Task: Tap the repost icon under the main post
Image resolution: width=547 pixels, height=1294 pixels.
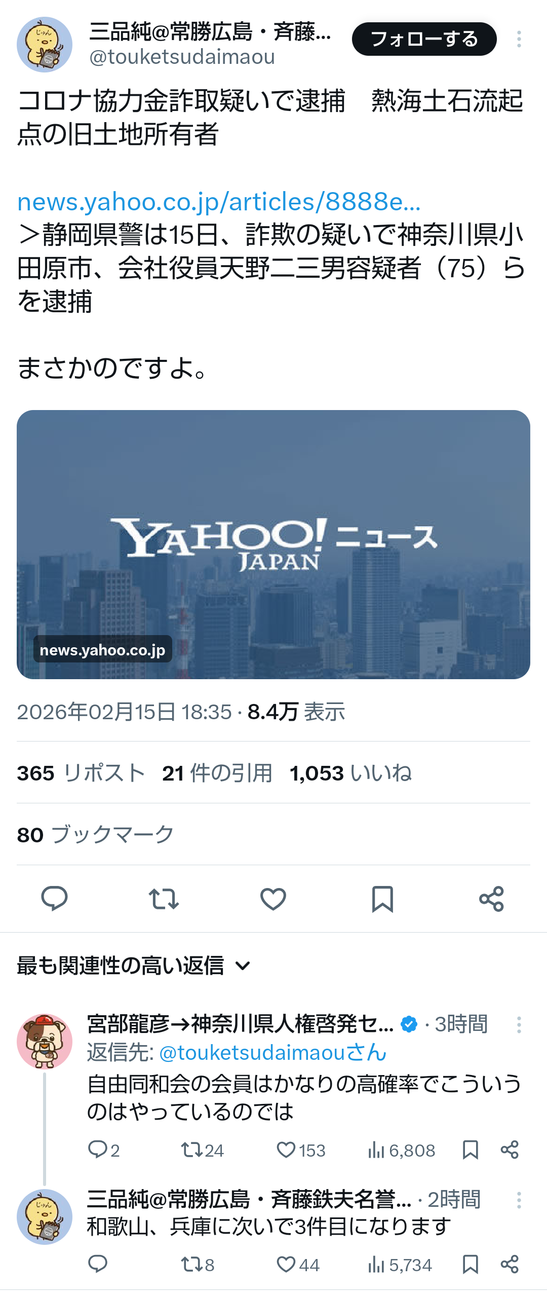Action: tap(164, 899)
